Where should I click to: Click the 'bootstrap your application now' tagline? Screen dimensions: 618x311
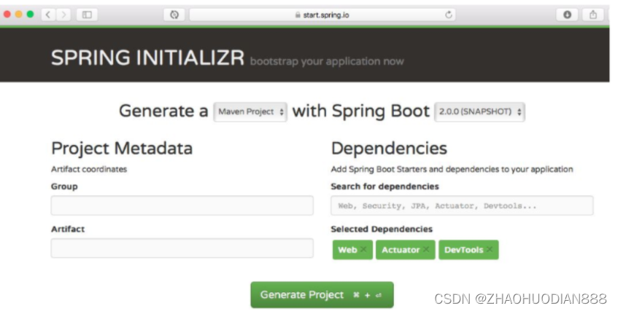tap(327, 61)
